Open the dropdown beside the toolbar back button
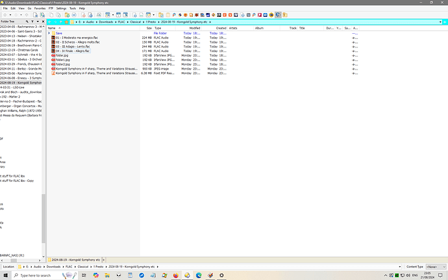This screenshot has width=448, height=280. click(10, 15)
